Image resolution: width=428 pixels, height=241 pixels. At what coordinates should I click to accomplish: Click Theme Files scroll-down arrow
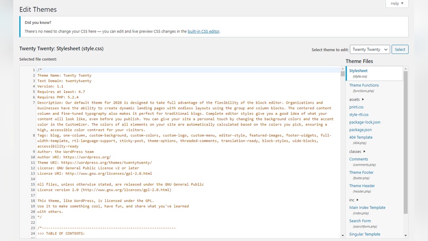(406, 235)
